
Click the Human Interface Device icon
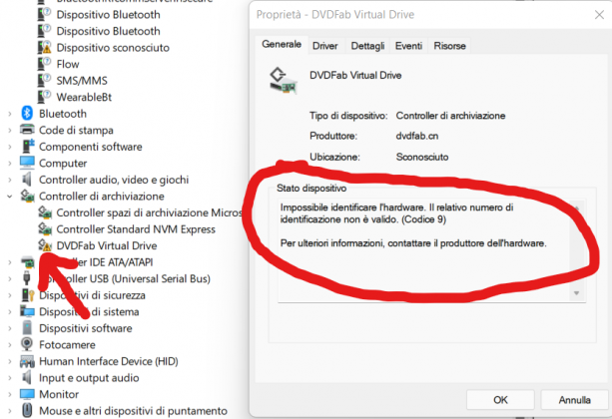pos(27,361)
